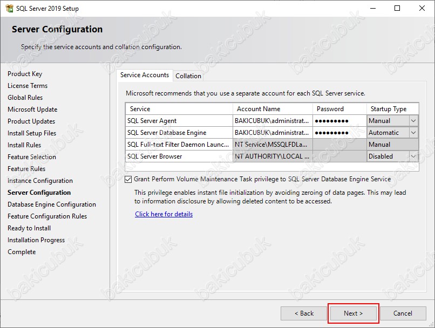Open Startup Type dropdown for SQL Server Agent
The height and width of the screenshot is (328, 435).
(x=413, y=121)
